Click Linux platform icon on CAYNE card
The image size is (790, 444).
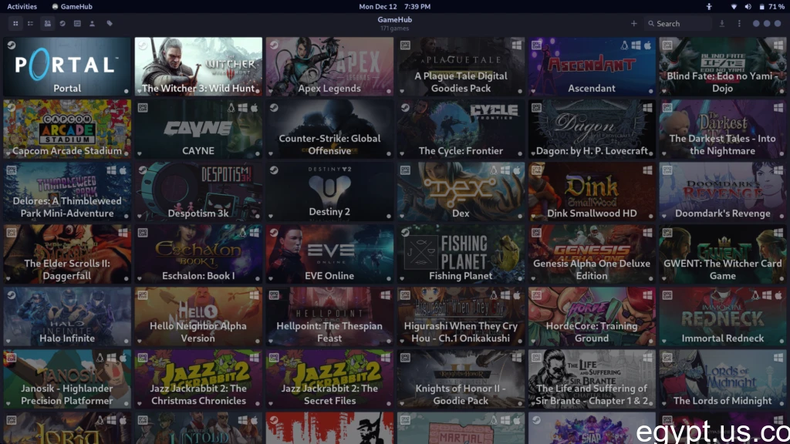coord(231,108)
